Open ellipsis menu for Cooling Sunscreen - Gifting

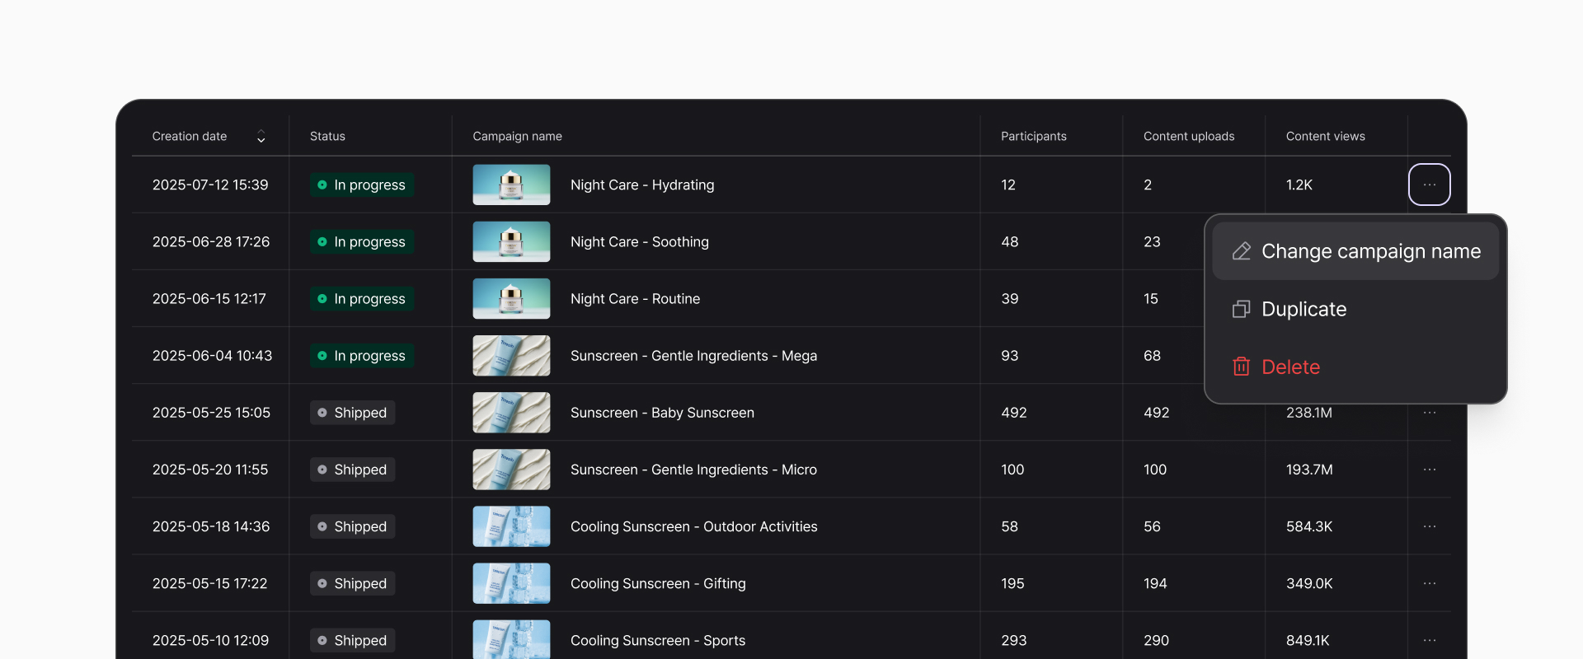1429,583
